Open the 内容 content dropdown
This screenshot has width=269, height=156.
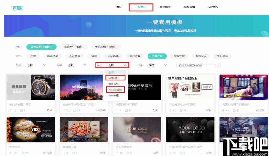pyautogui.click(x=77, y=65)
